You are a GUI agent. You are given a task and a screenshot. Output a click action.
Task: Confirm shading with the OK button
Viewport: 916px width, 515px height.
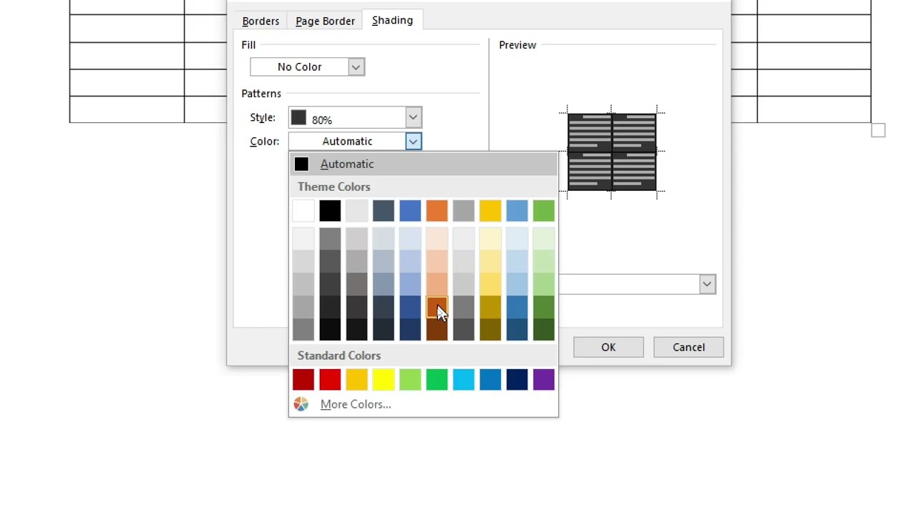pyautogui.click(x=608, y=347)
